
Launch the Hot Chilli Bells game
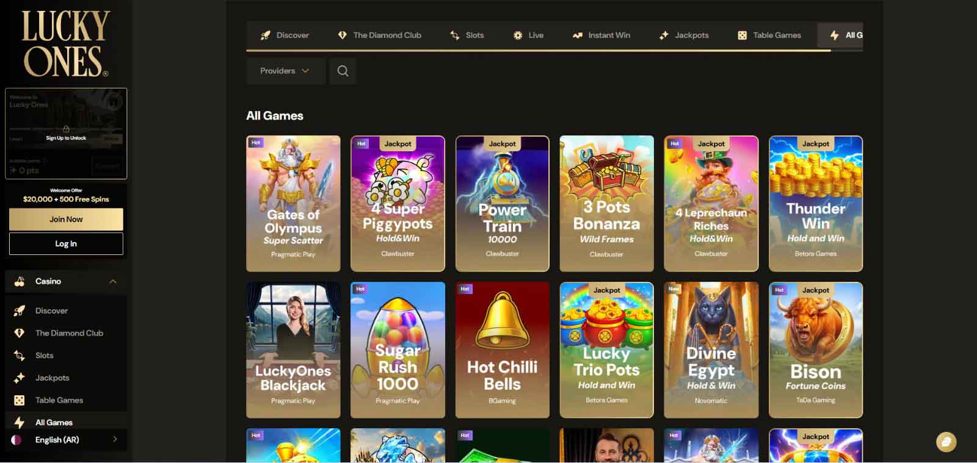coord(502,350)
